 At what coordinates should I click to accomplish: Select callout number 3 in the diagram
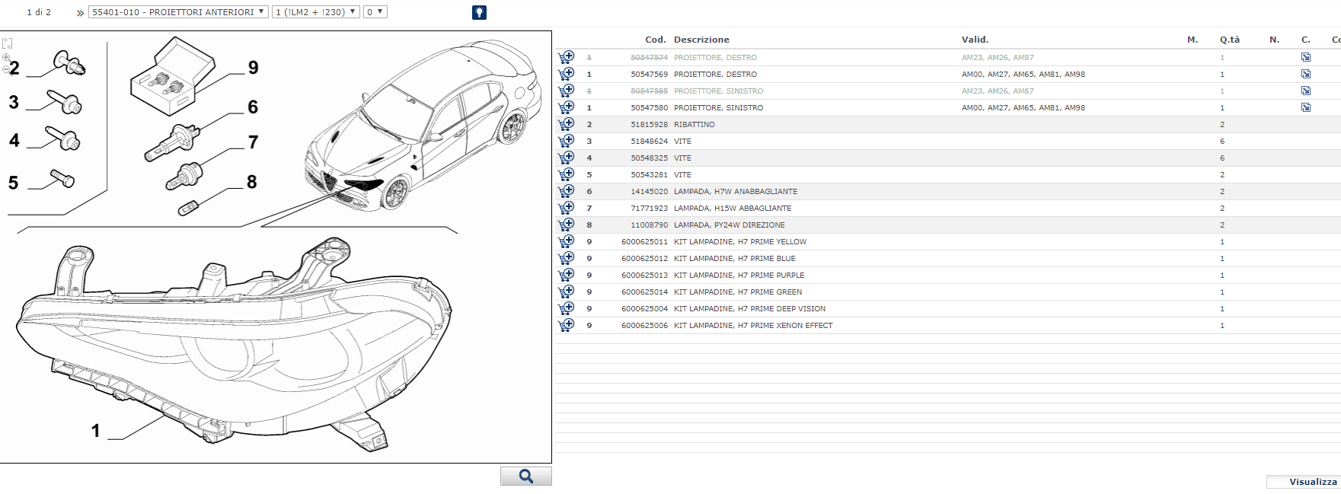tap(14, 102)
